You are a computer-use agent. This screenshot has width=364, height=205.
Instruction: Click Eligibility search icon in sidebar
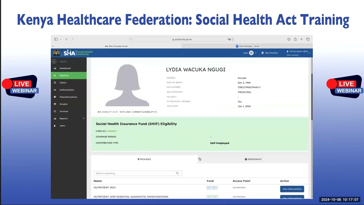(55, 75)
